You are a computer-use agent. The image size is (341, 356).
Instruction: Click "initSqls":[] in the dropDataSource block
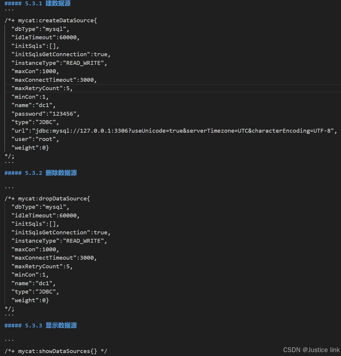tap(35, 224)
